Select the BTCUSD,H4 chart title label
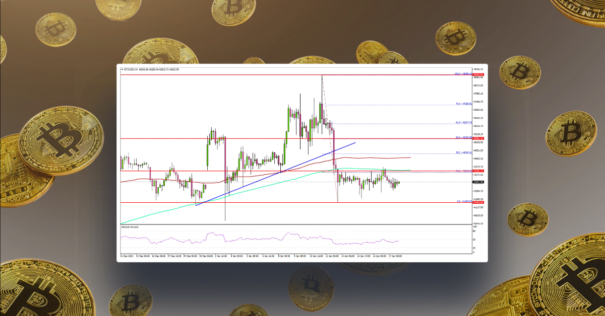The width and height of the screenshot is (605, 316). tap(132, 69)
